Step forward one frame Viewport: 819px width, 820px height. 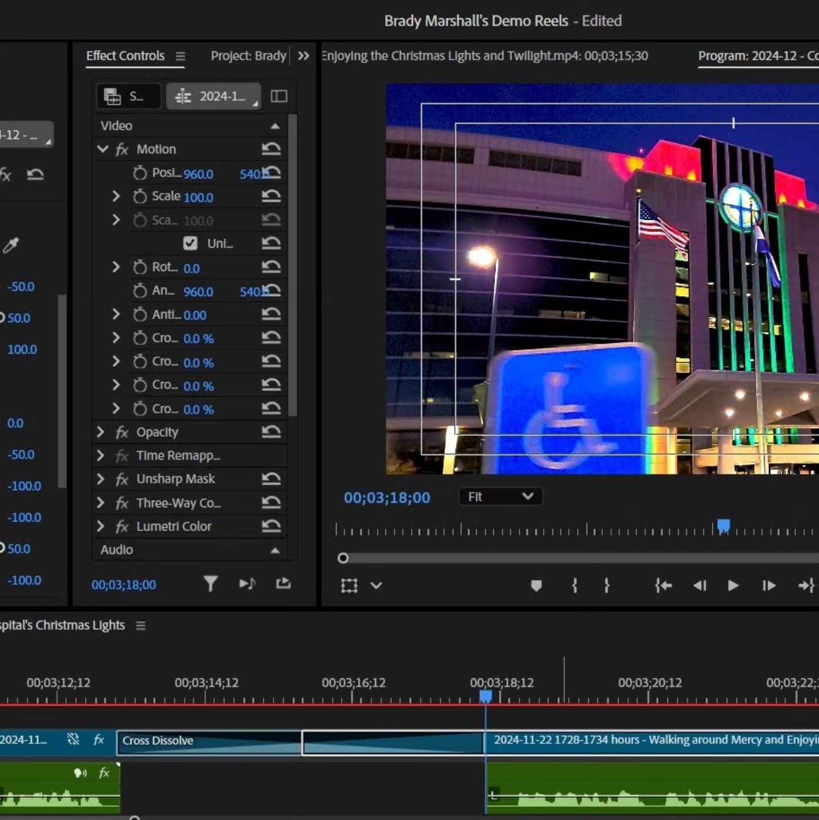pyautogui.click(x=769, y=585)
